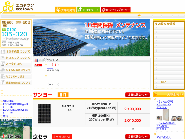Screen dimensions: 185x139
Task: Open ECONOROOTS typeG sidebar link
Action: (16, 111)
